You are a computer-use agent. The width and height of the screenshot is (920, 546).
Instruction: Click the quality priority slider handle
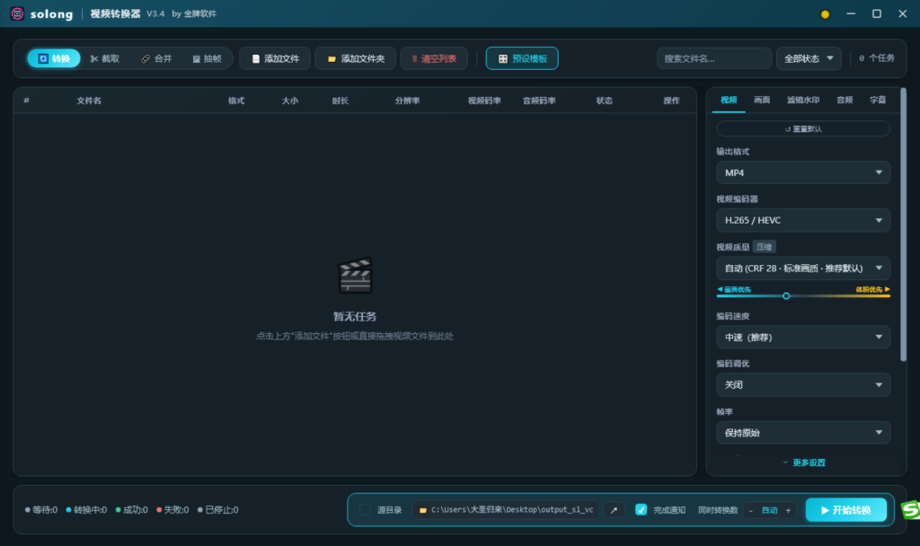pyautogui.click(x=786, y=295)
